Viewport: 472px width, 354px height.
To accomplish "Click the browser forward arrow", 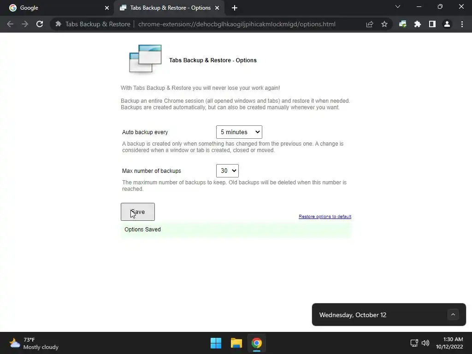I will (x=25, y=24).
